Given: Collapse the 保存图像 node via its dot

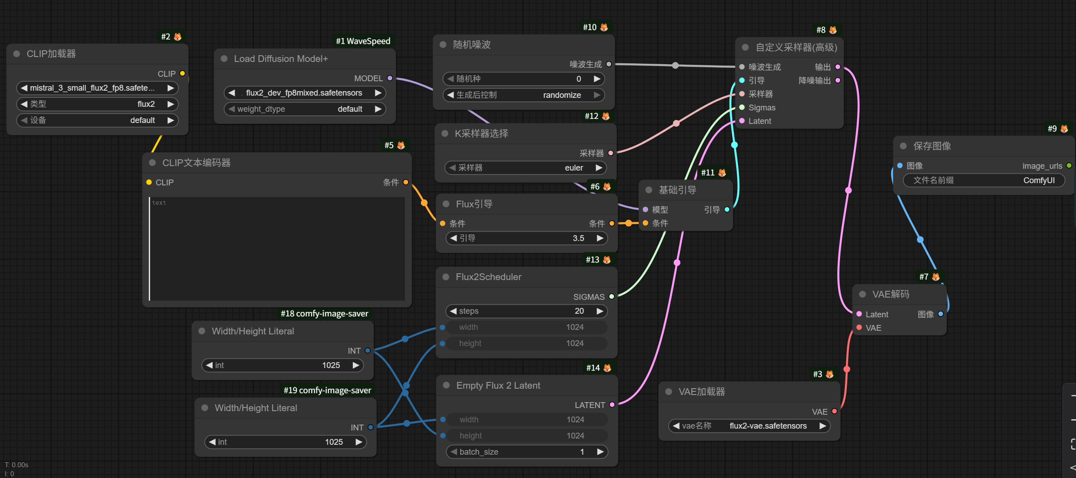Looking at the screenshot, I should (903, 146).
